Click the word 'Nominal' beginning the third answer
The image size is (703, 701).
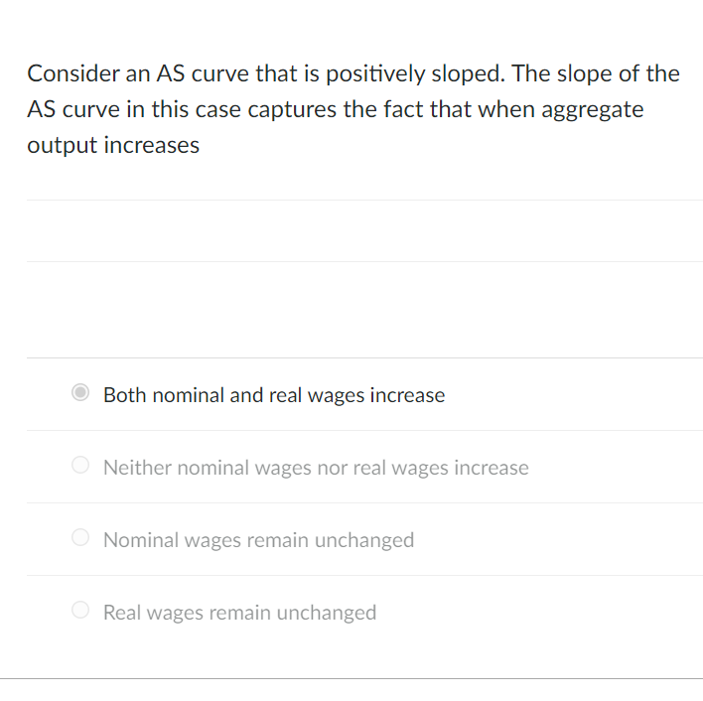[x=140, y=540]
